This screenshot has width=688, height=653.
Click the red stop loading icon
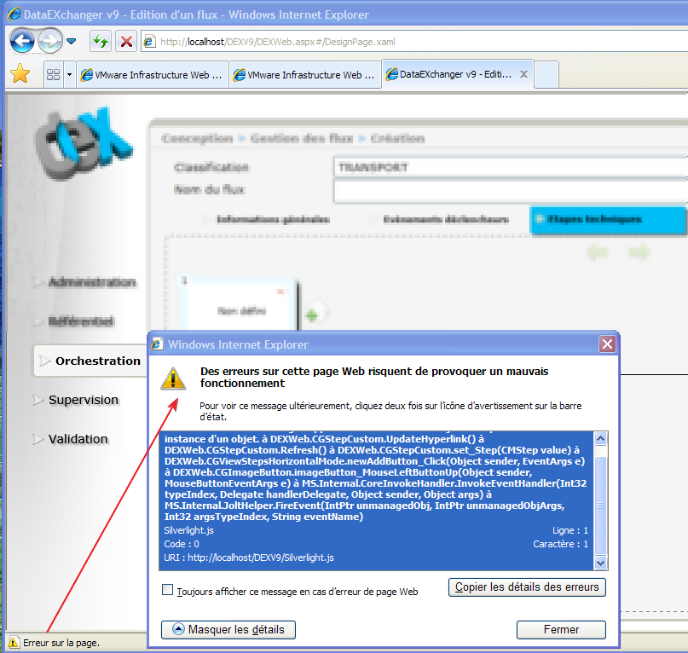pyautogui.click(x=126, y=41)
